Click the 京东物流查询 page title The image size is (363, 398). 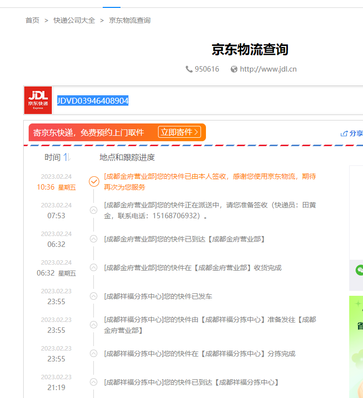(250, 49)
